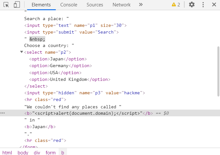Collapse the select name="p2" node
This screenshot has height=155, width=220.
[x=21, y=52]
